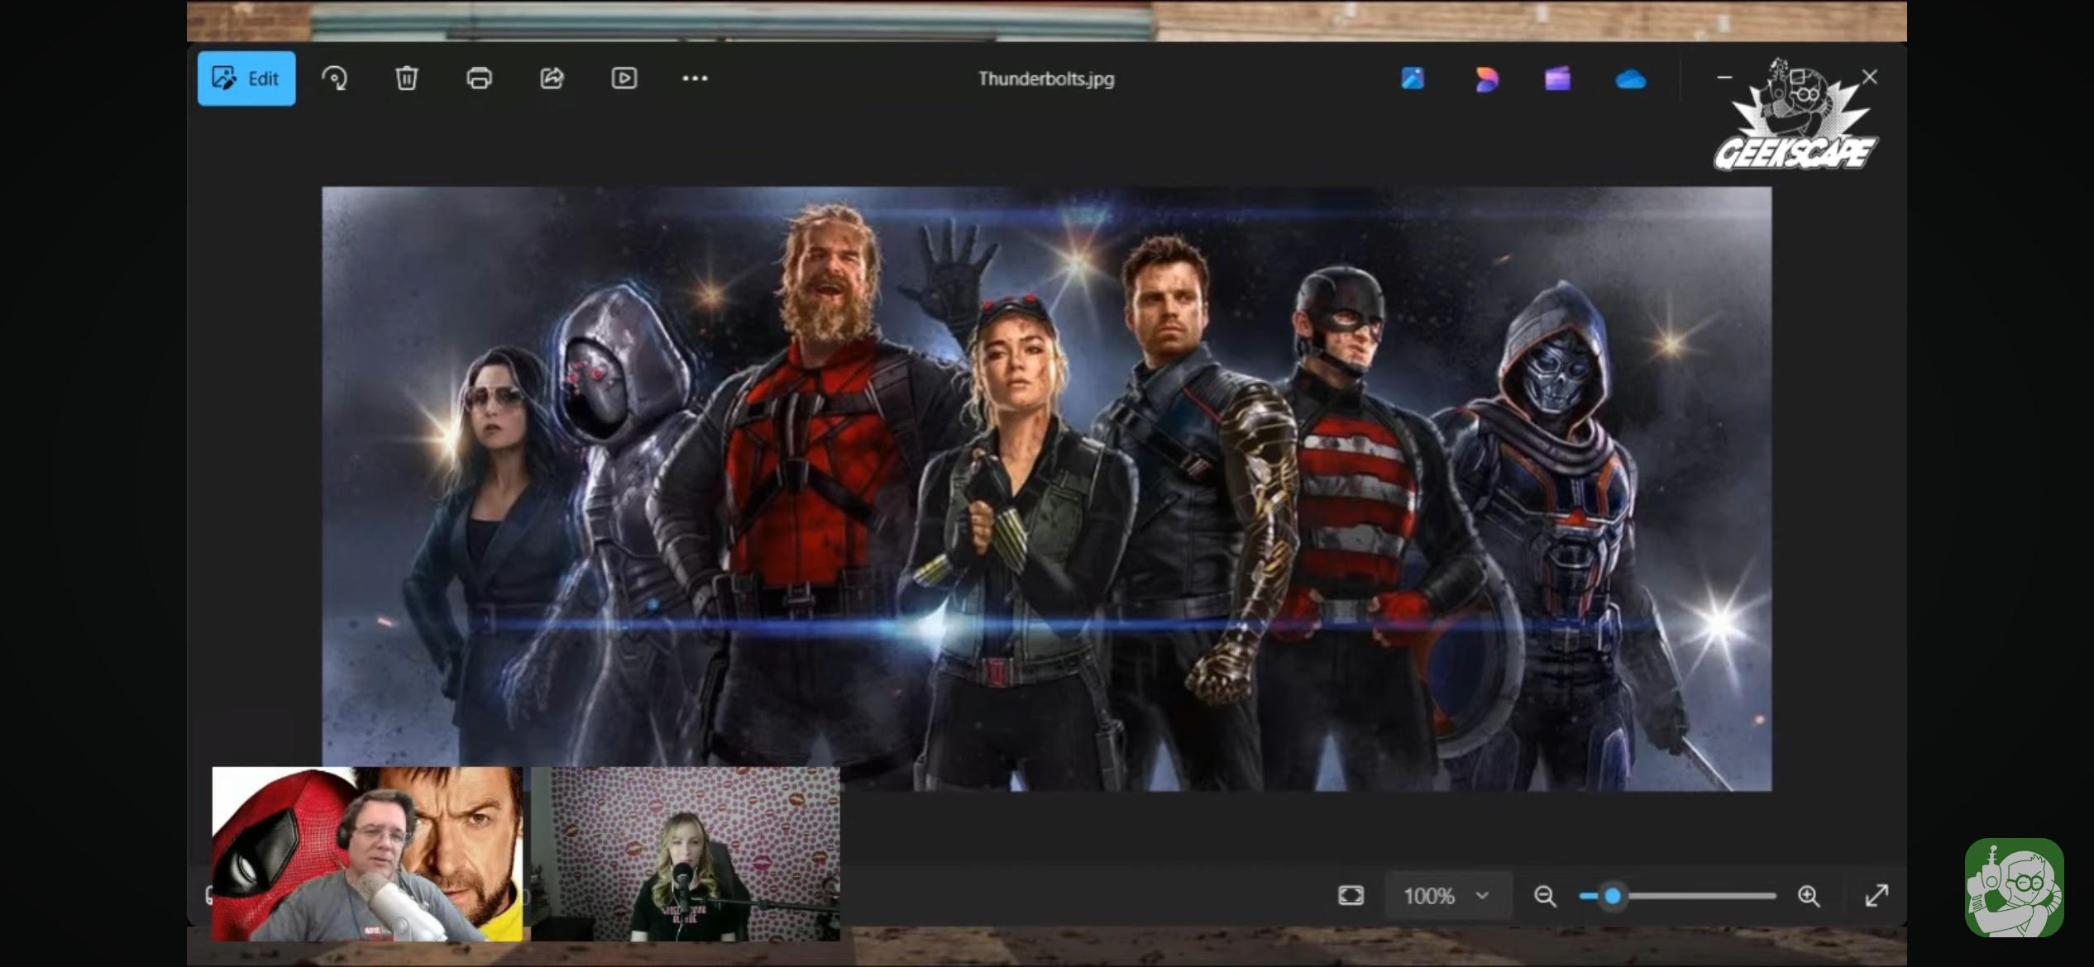Click the zoom out magnifier
This screenshot has height=967, width=2094.
[x=1544, y=895]
